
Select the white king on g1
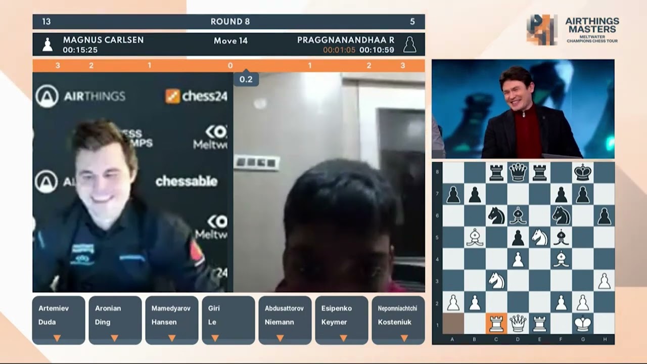583,324
